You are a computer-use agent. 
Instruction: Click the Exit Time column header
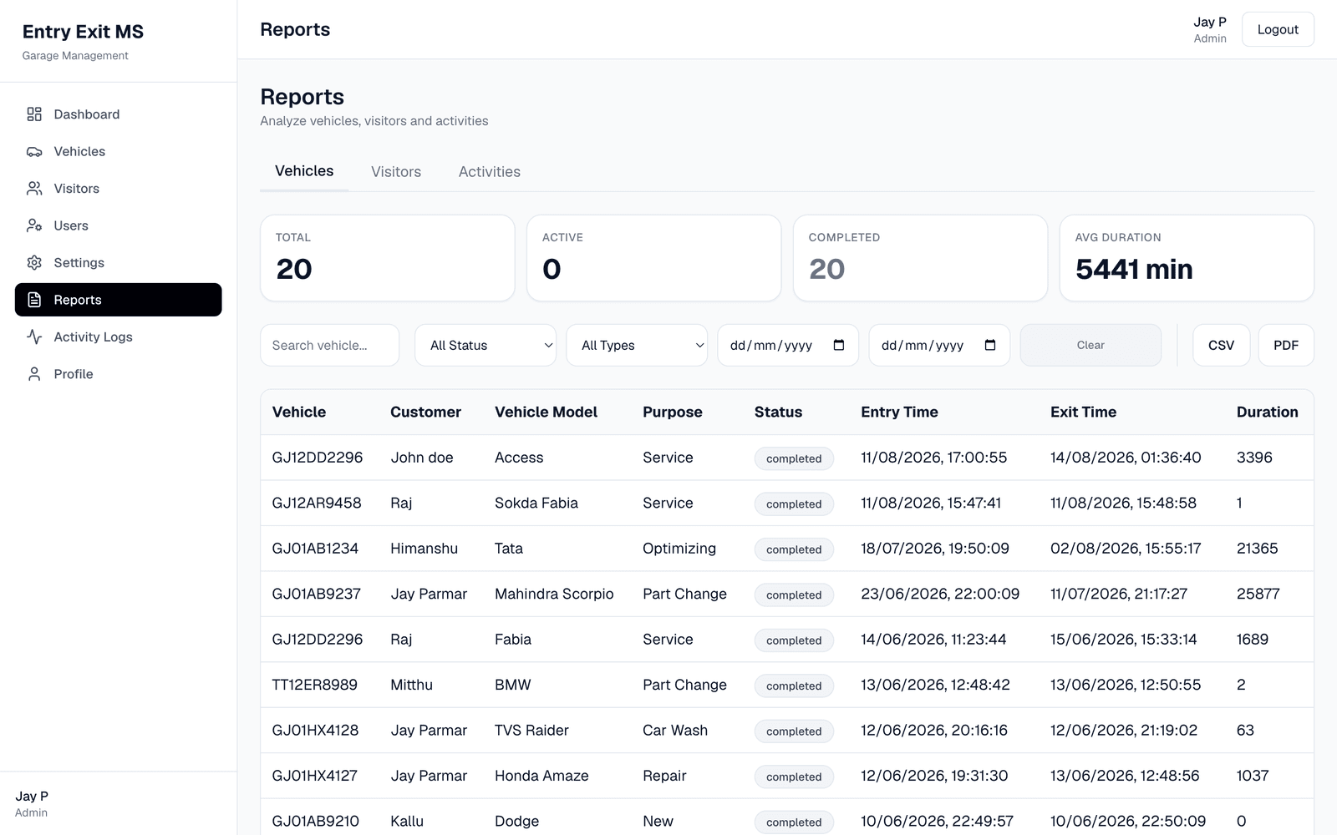1083,412
